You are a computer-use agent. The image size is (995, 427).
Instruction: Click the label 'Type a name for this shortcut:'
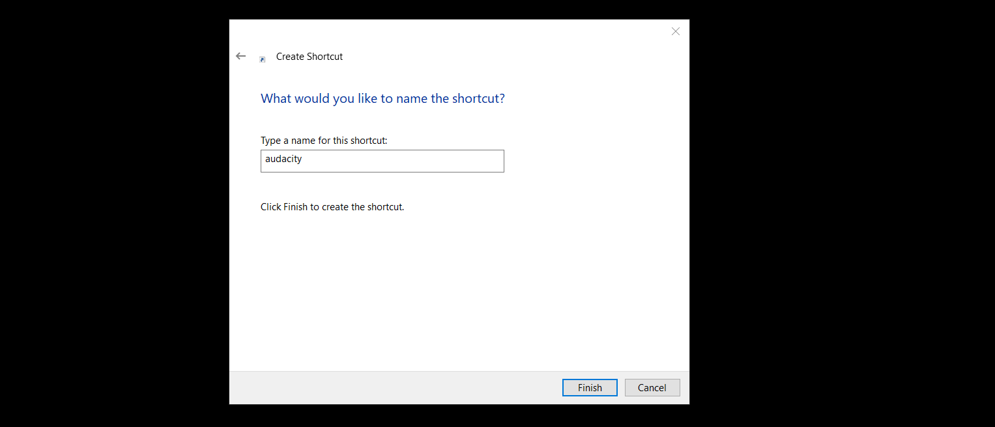pyautogui.click(x=324, y=141)
